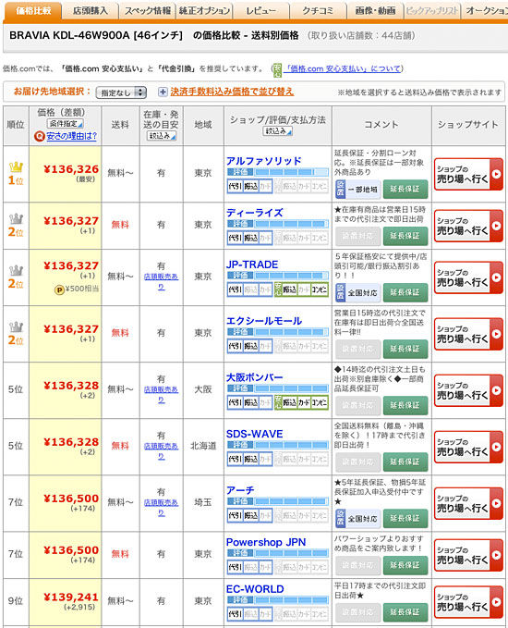Click 大阪ボンバー rating bar
Image resolution: width=508 pixels, height=628 pixels.
278,388
